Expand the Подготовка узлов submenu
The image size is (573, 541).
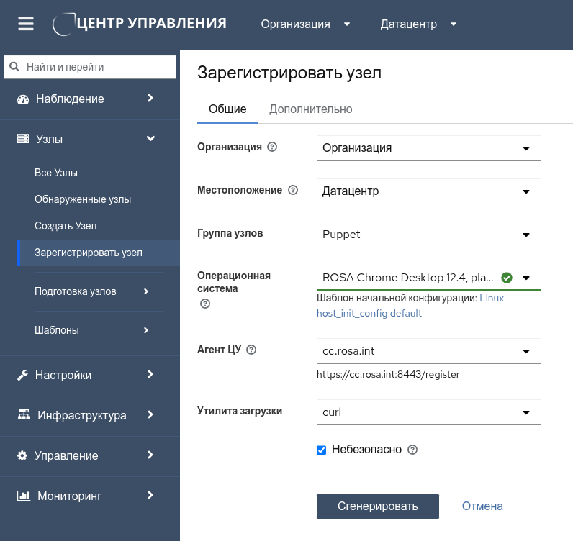point(91,291)
